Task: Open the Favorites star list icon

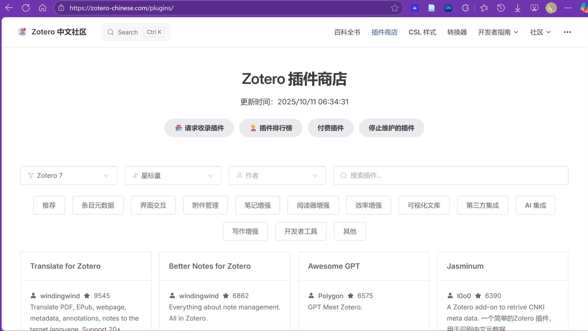Action: pos(484,8)
